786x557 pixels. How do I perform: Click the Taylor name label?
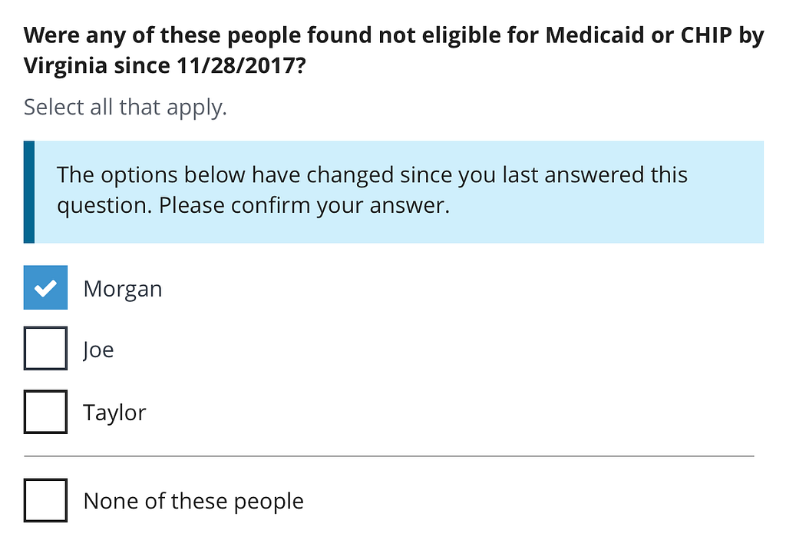(x=114, y=413)
